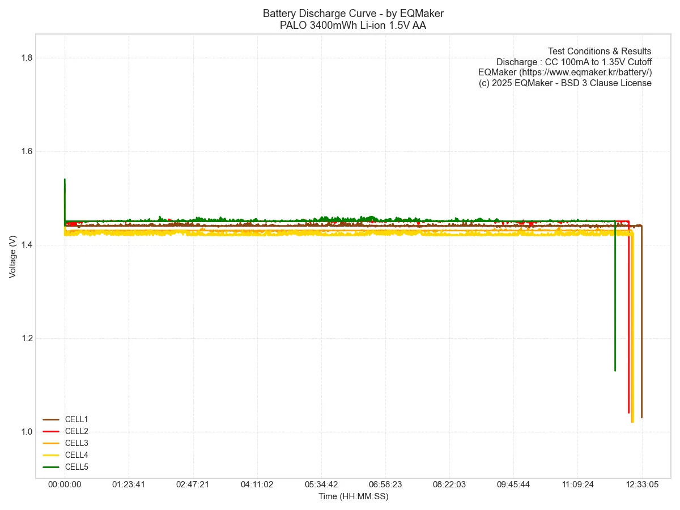Click the 'Voltage (V)' y-axis label
Screen dimensions: 680x510
click(x=12, y=256)
